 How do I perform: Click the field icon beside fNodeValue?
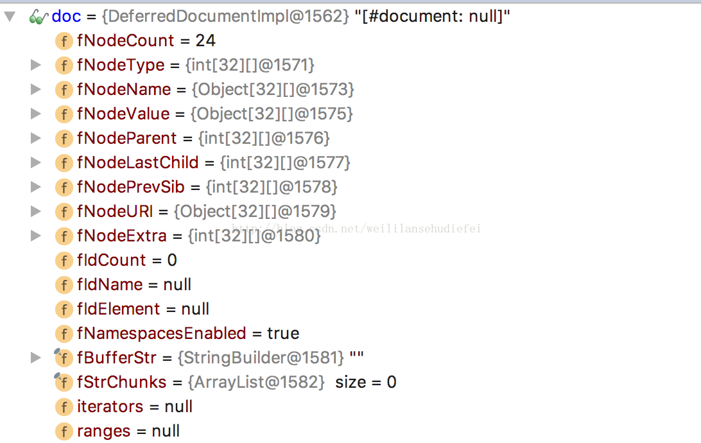pyautogui.click(x=64, y=114)
